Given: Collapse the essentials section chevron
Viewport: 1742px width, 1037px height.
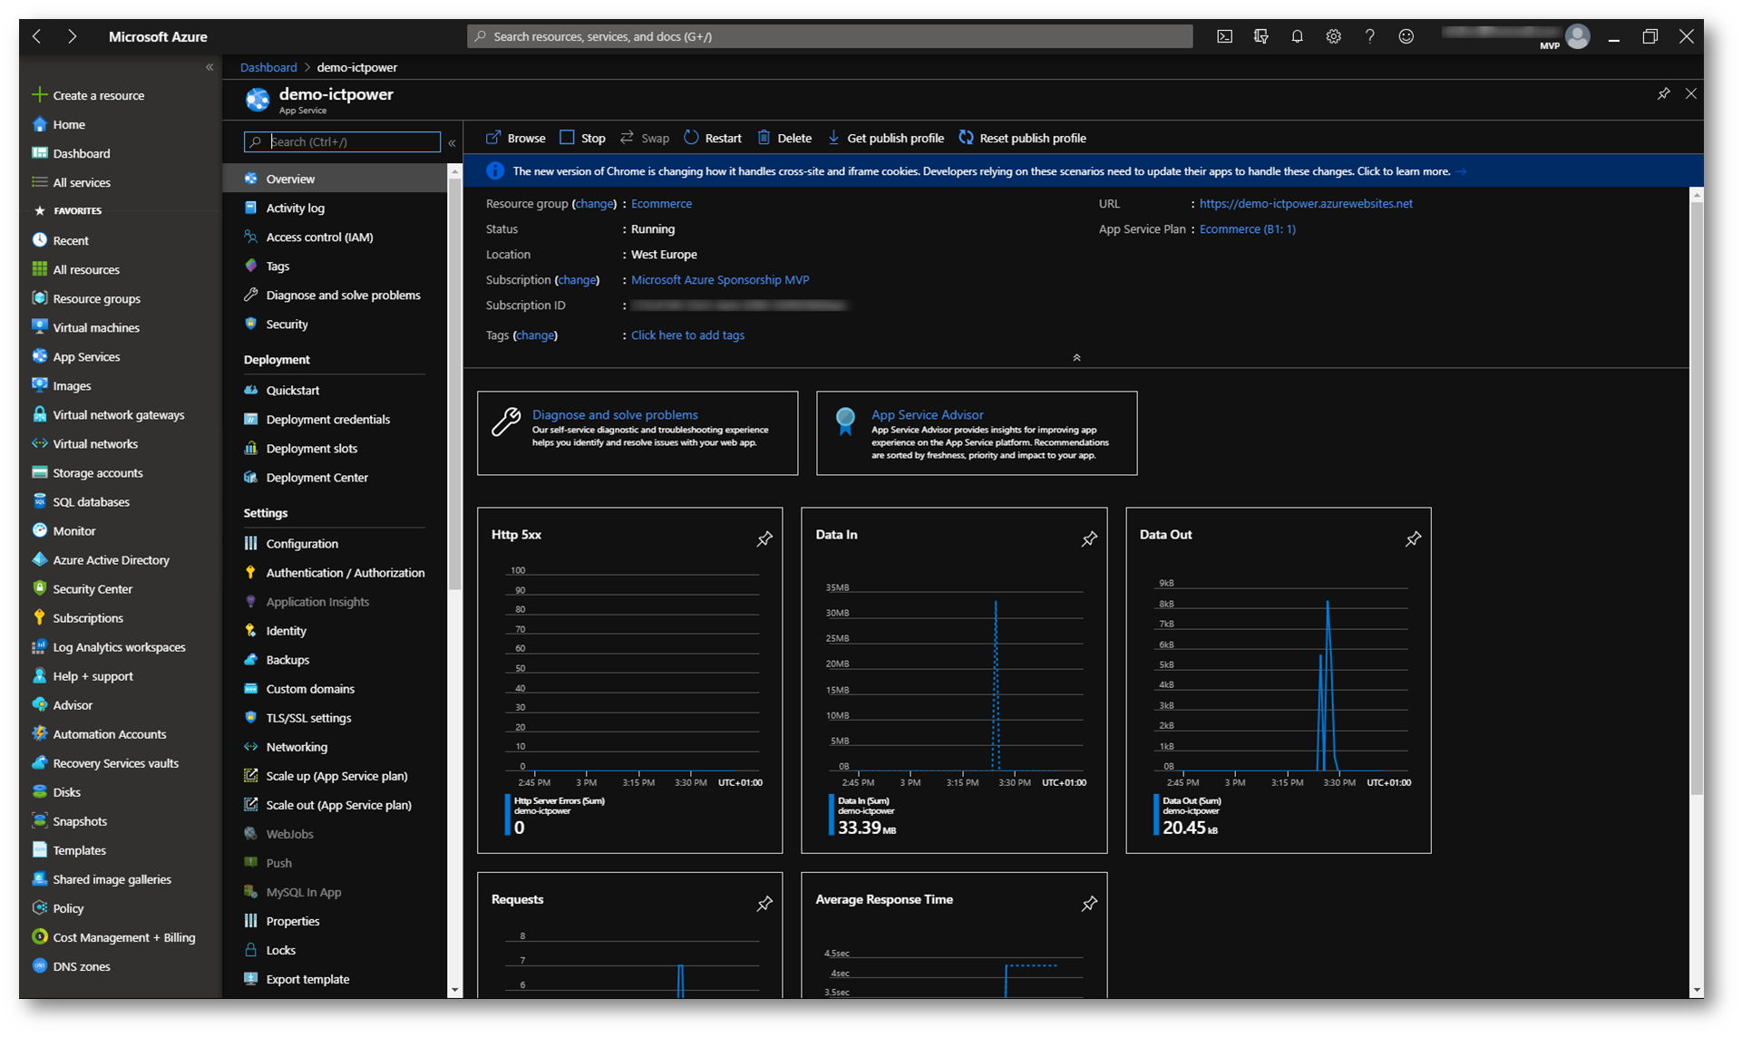Looking at the screenshot, I should click(1076, 357).
